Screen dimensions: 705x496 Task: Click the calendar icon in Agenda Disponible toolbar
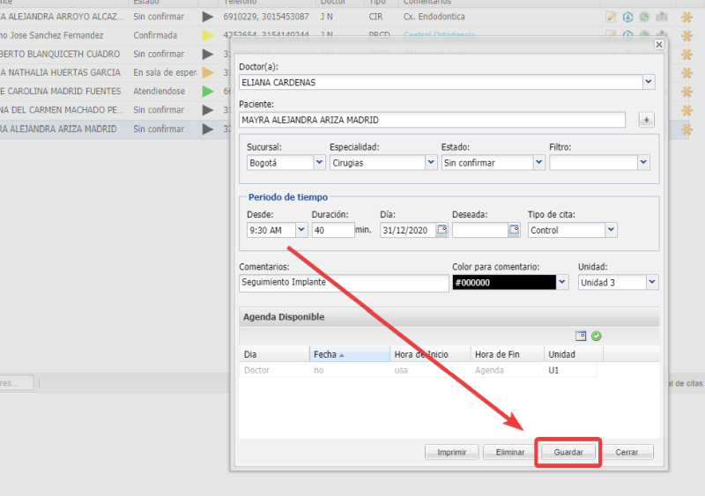(x=581, y=336)
